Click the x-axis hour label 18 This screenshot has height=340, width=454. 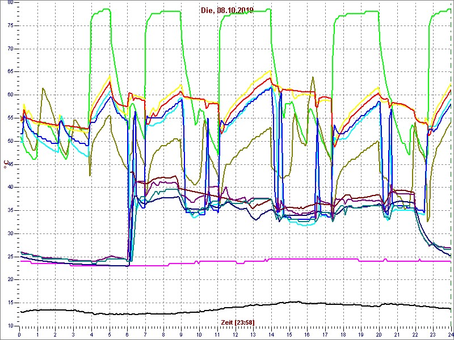pyautogui.click(x=343, y=334)
